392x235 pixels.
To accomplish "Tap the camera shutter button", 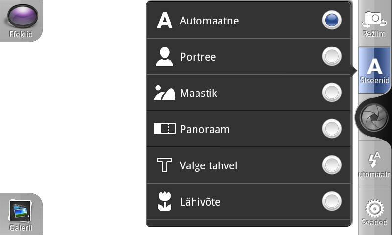I will click(374, 117).
